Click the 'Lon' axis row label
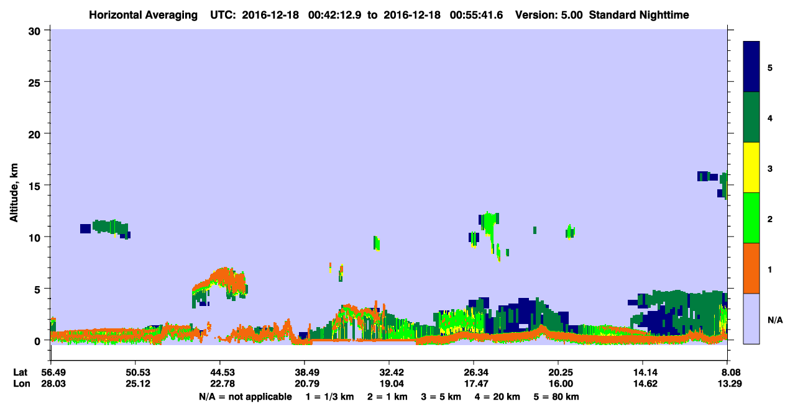 click(x=21, y=384)
